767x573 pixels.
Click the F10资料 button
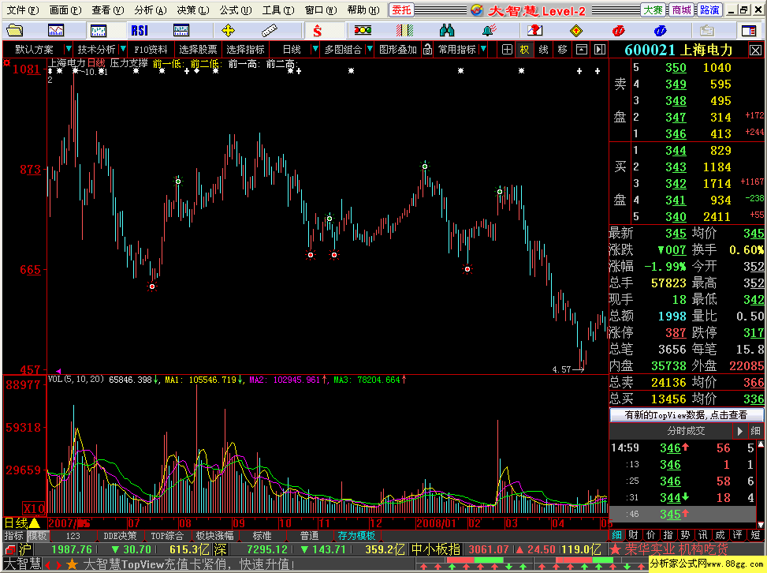[151, 50]
